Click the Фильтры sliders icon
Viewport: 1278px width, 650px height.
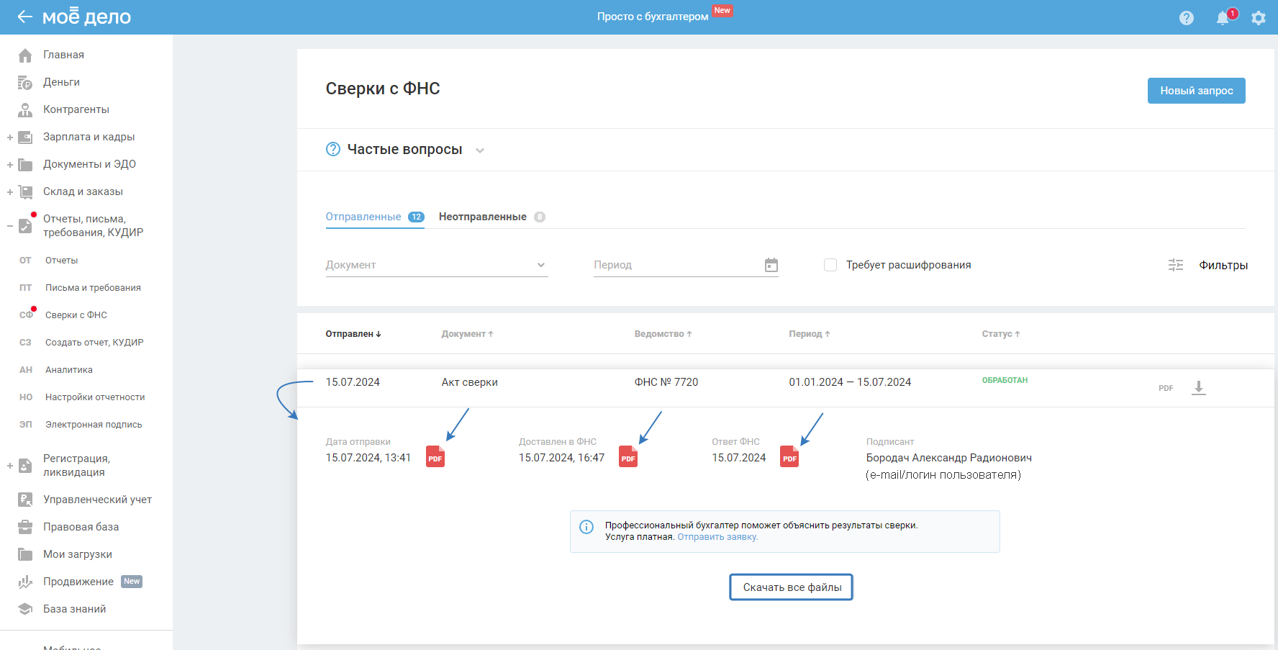point(1176,265)
